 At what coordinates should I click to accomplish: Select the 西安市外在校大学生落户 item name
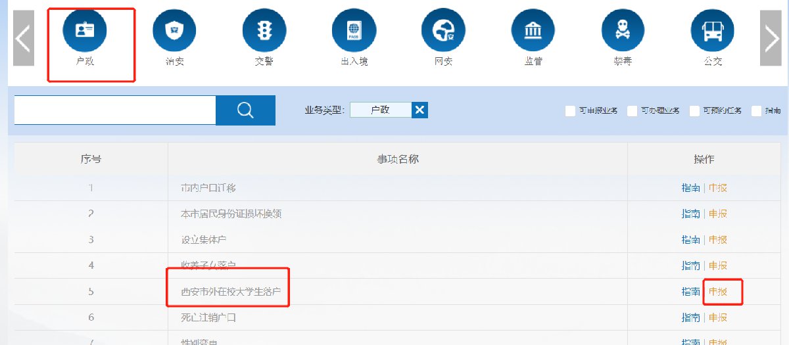(231, 292)
